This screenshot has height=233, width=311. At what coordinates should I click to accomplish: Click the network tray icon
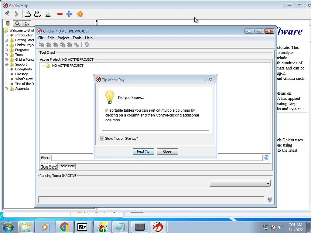pos(265,227)
